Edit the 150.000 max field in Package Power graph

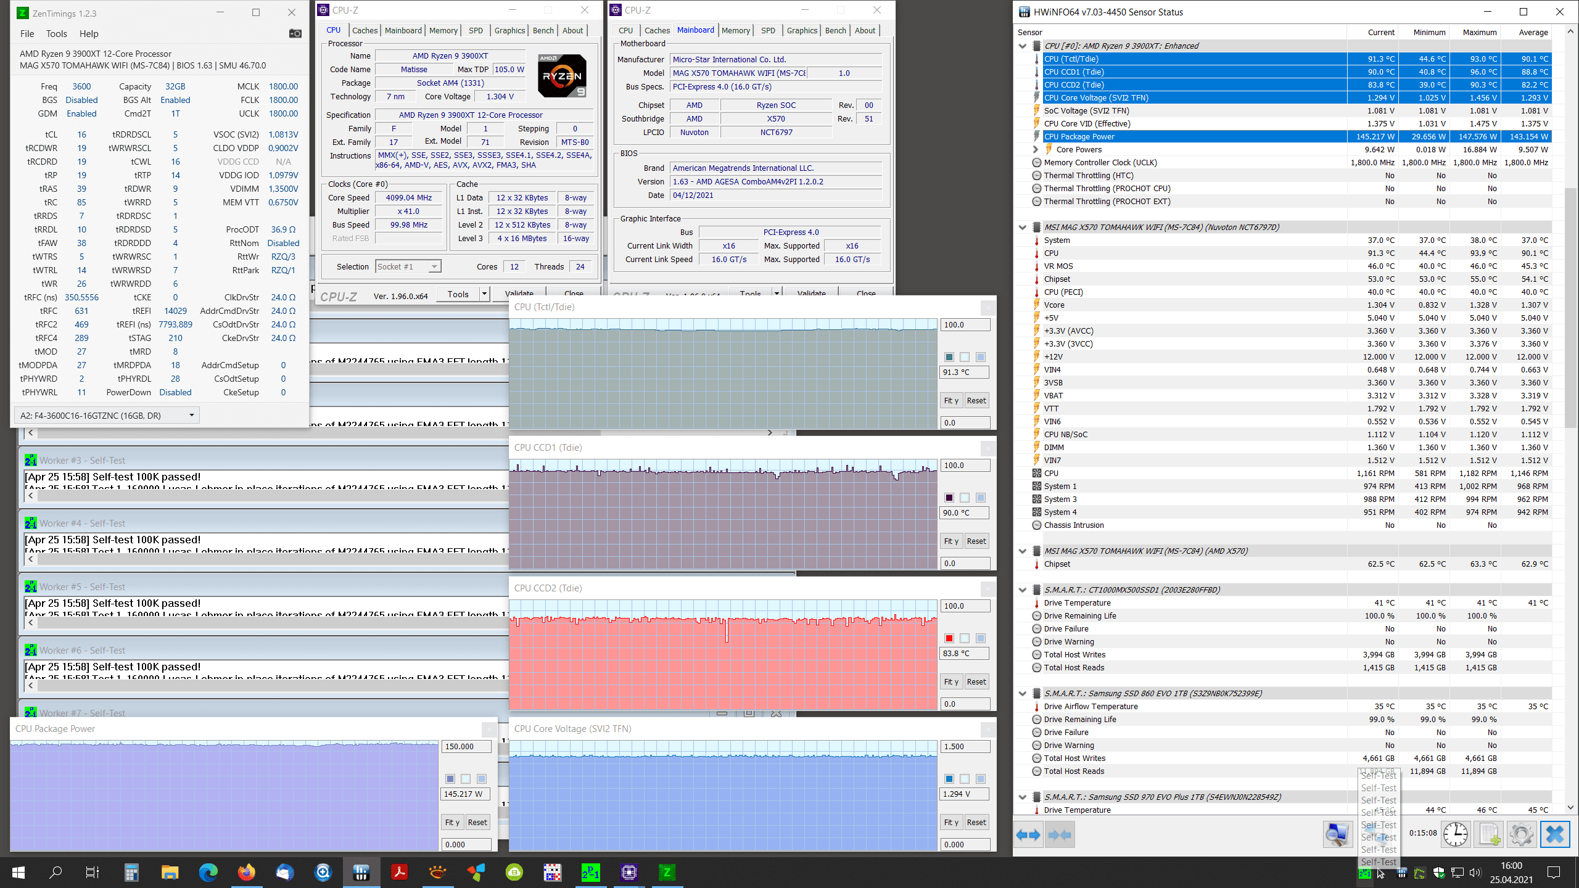click(x=466, y=747)
